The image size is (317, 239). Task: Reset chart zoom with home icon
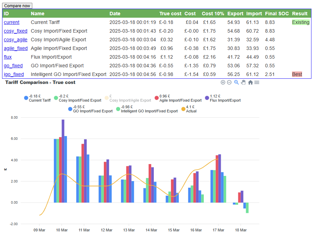(250, 83)
